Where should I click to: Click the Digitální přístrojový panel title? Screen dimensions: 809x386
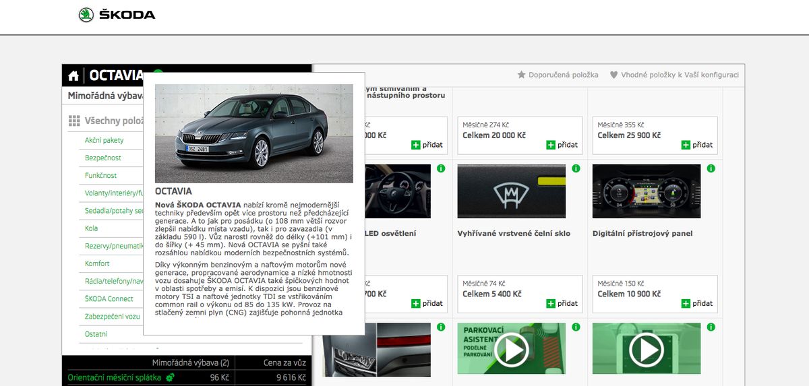pyautogui.click(x=642, y=234)
